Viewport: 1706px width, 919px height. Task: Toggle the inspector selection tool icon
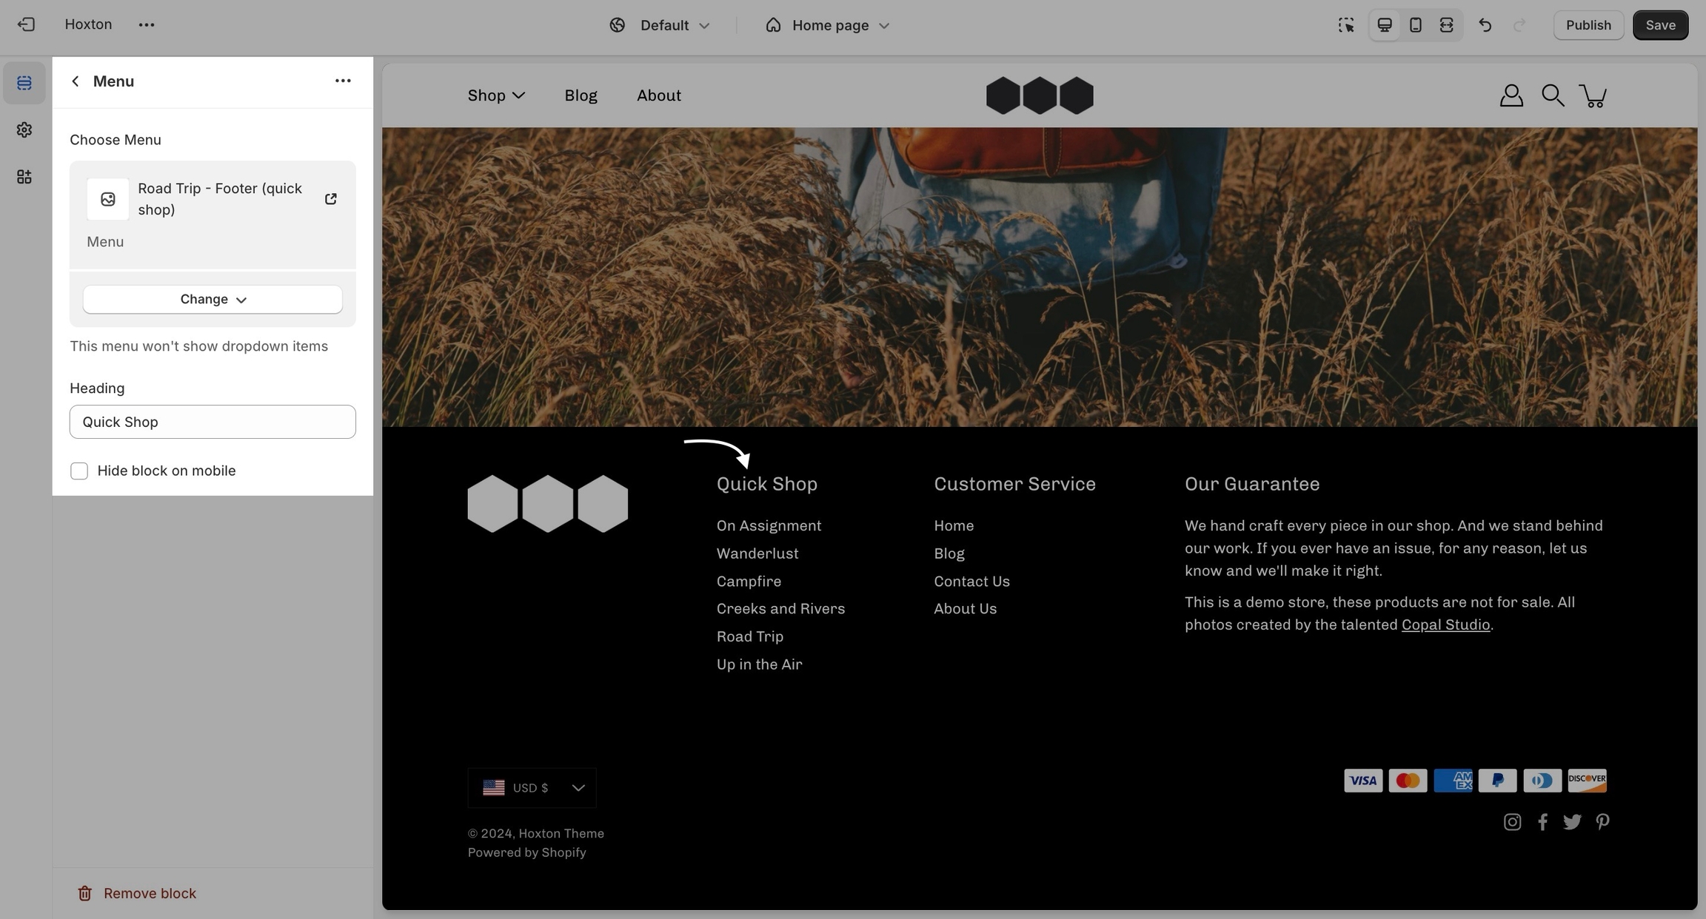(x=1345, y=25)
